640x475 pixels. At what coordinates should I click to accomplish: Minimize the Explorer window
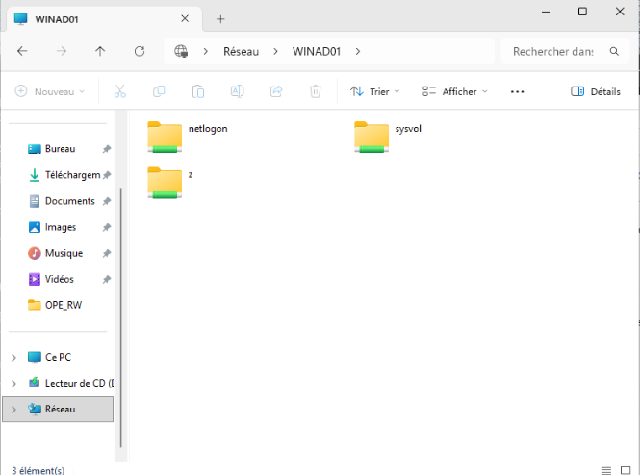tap(546, 12)
